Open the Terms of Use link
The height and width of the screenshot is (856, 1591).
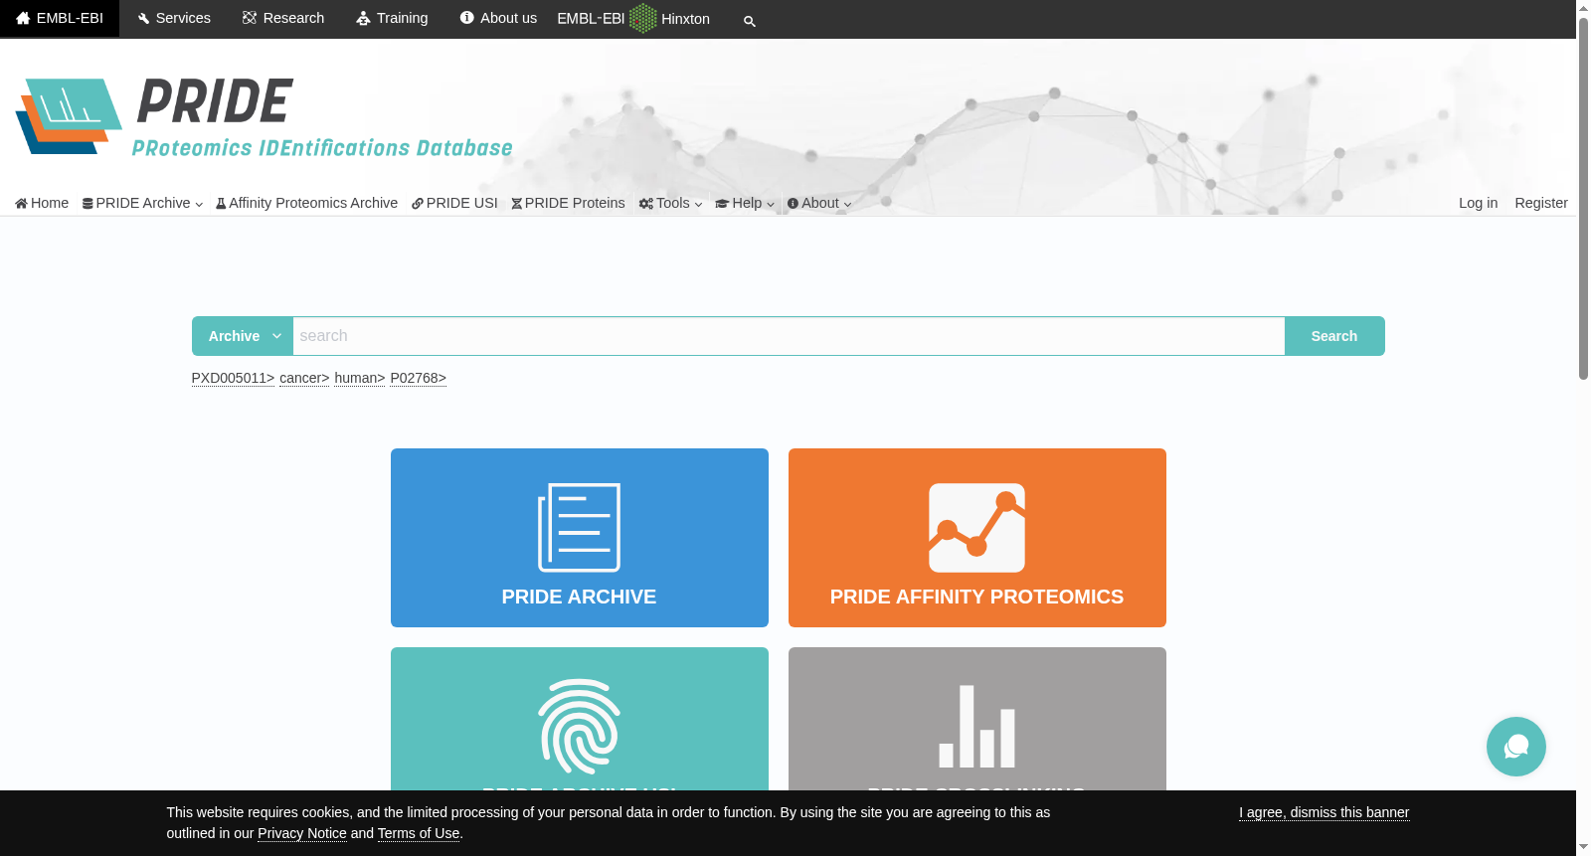click(x=419, y=833)
